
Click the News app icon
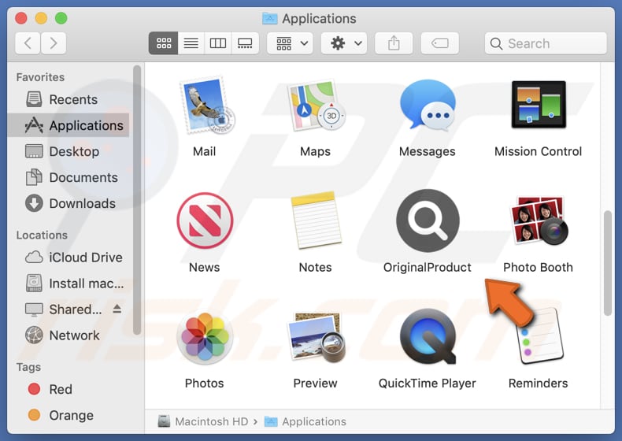pos(205,220)
